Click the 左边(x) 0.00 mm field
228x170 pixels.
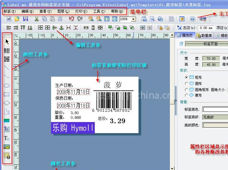pyautogui.click(x=206, y=28)
